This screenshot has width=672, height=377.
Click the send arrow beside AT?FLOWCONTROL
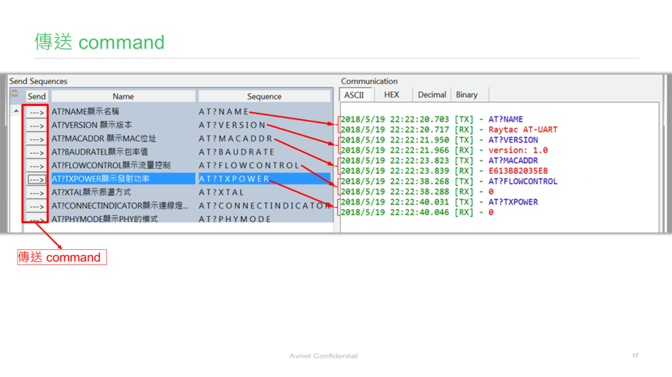click(x=36, y=166)
